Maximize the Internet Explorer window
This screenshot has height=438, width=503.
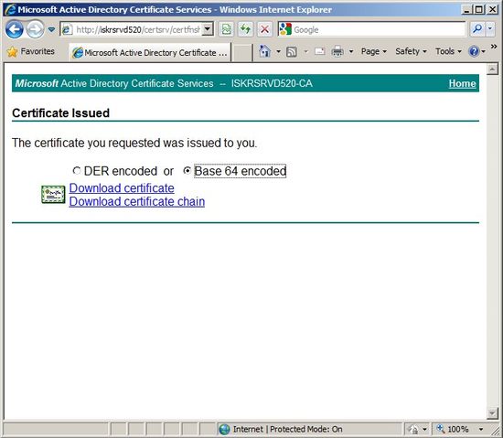click(478, 10)
